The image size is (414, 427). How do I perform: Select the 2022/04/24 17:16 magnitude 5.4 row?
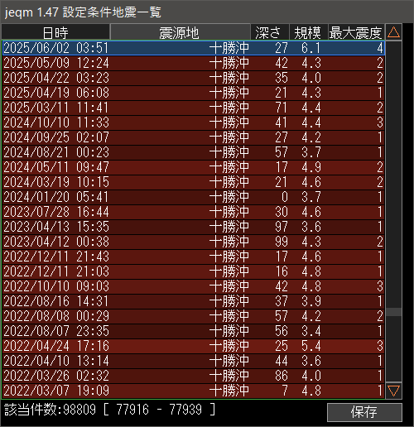click(x=194, y=346)
